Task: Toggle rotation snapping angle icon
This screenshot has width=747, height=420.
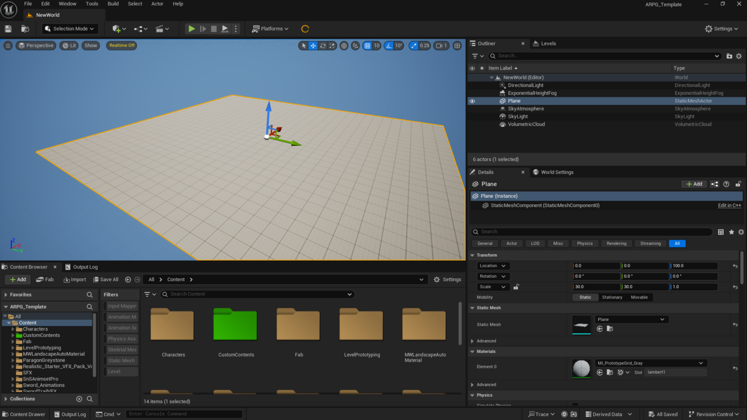Action: click(x=389, y=45)
